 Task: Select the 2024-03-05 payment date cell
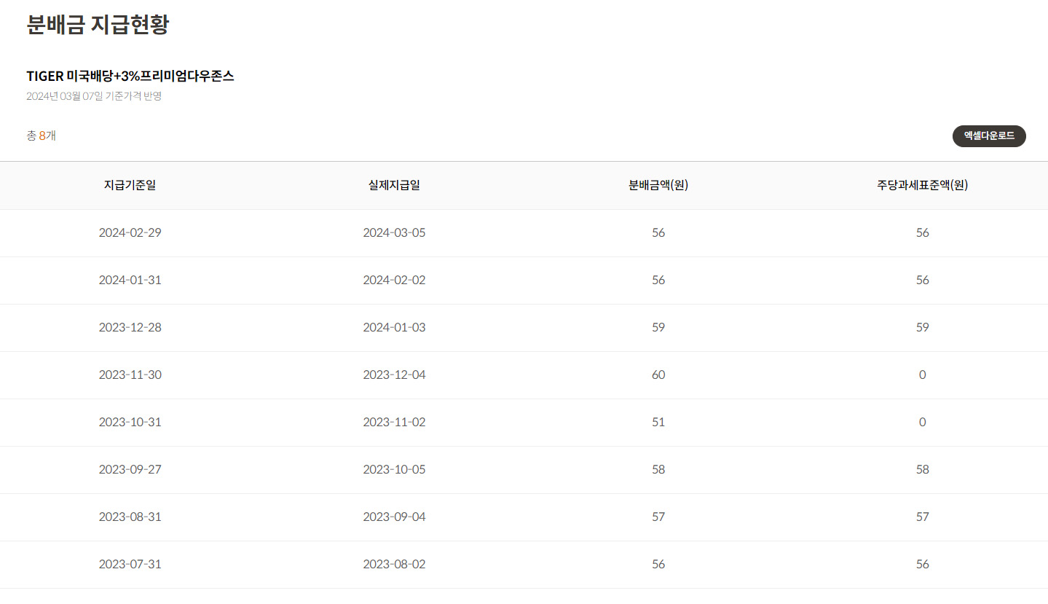[394, 233]
